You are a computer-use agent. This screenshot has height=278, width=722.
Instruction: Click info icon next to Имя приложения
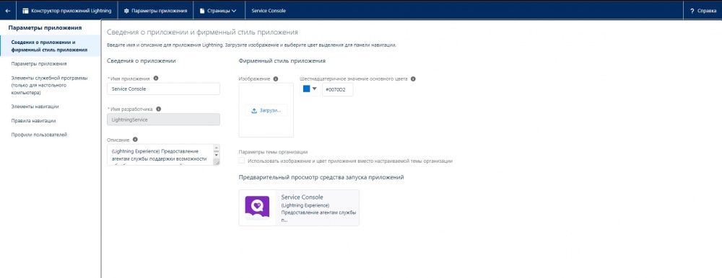[x=156, y=79]
